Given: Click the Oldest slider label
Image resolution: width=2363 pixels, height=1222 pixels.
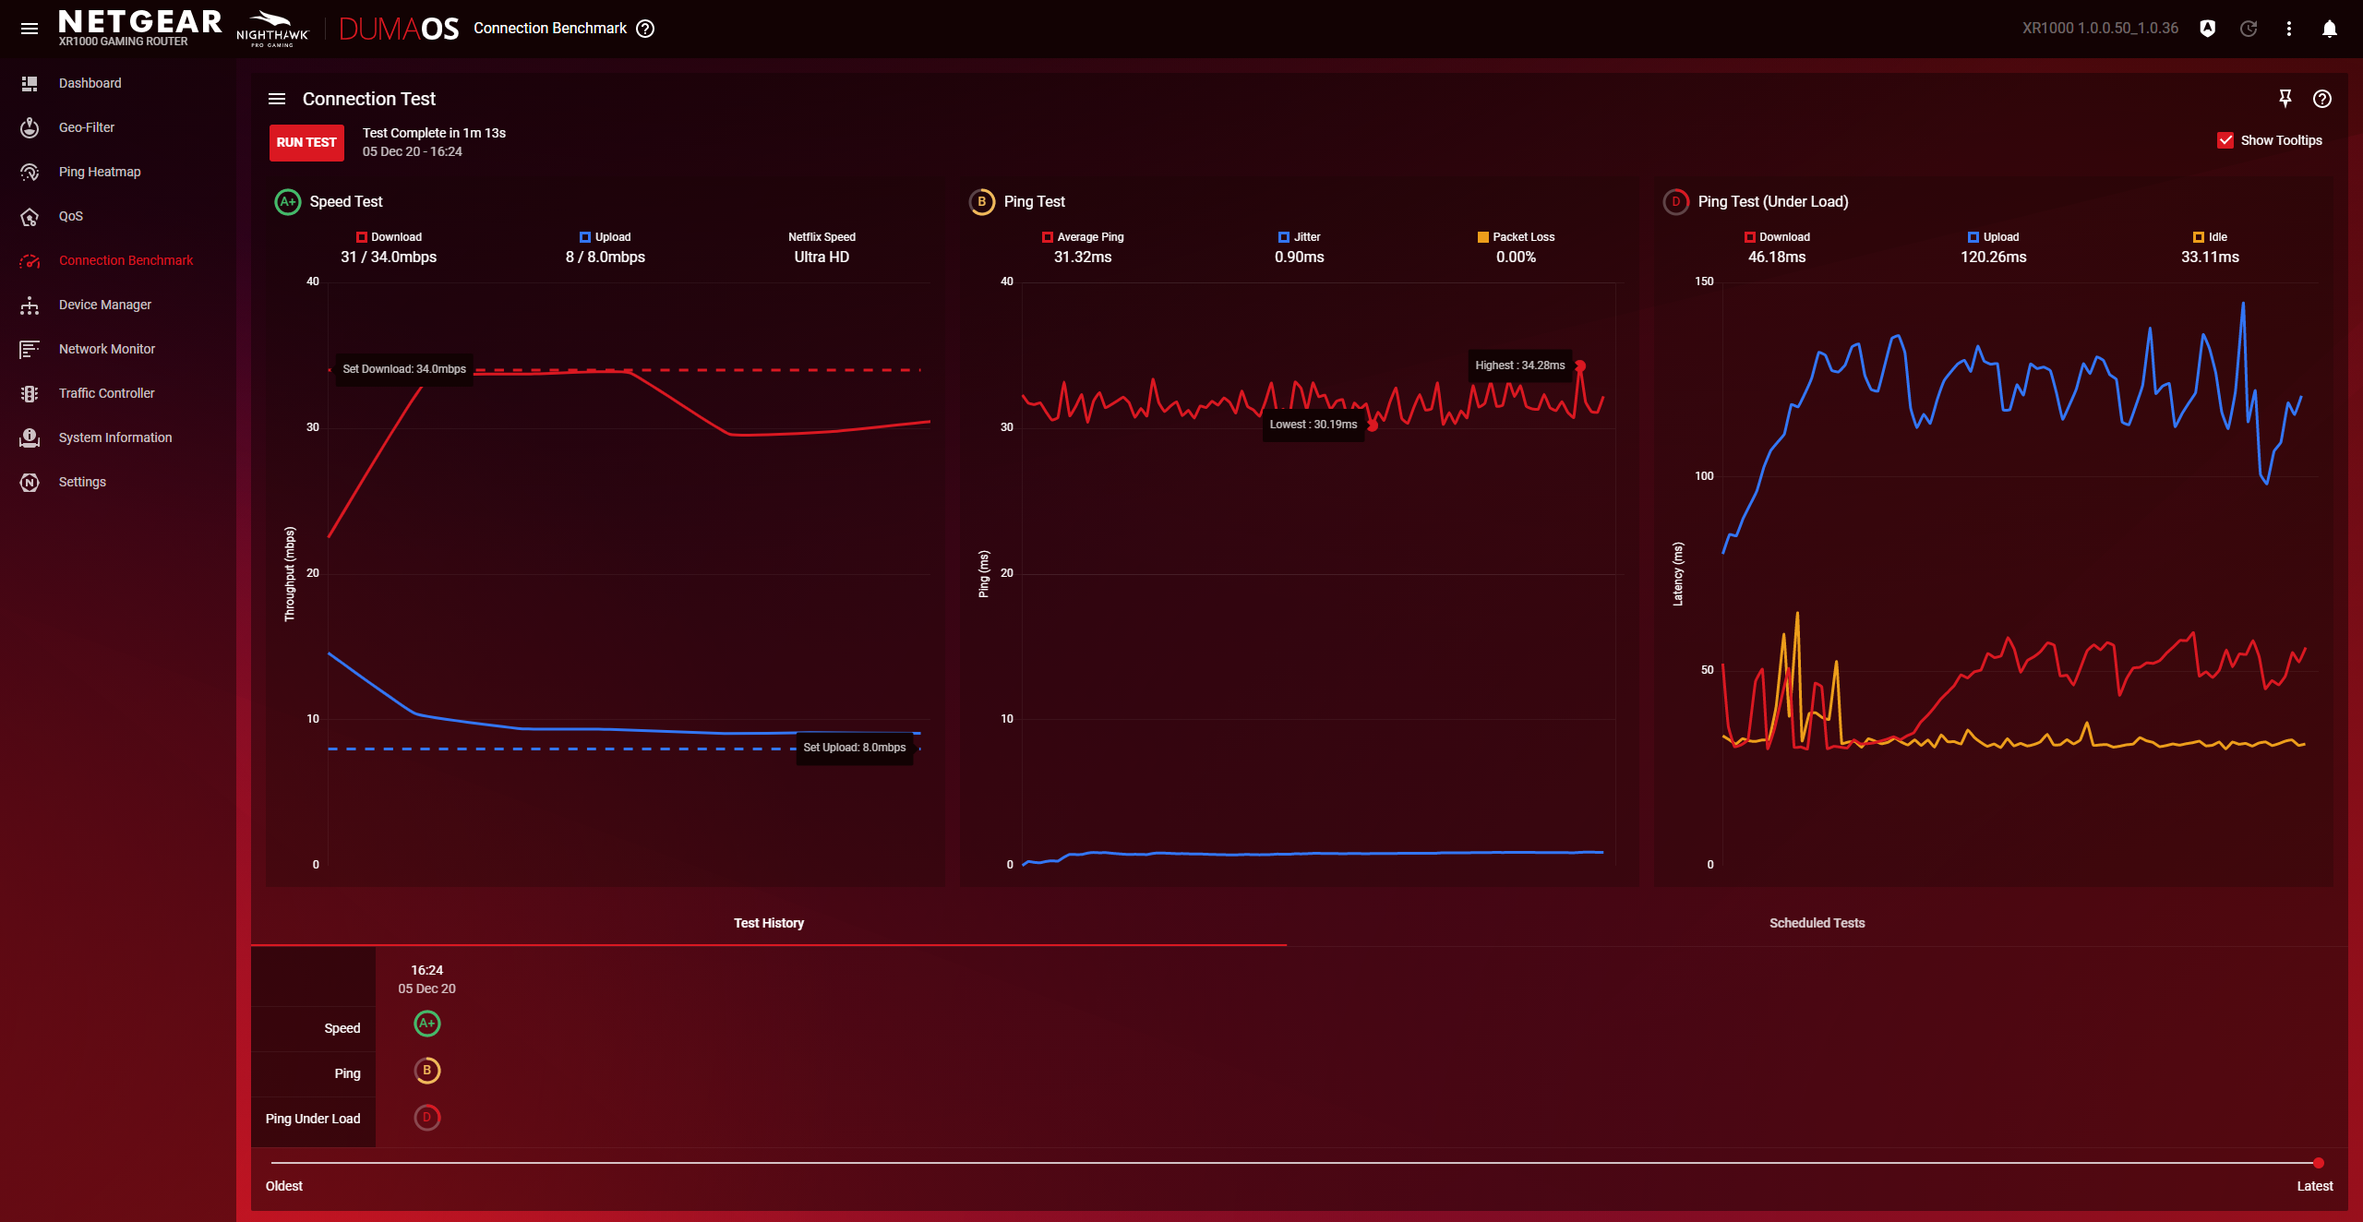Looking at the screenshot, I should pyautogui.click(x=284, y=1186).
